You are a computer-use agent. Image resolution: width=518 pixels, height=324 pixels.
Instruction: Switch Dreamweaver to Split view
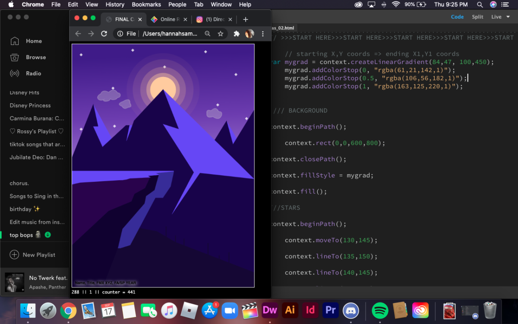click(x=477, y=17)
